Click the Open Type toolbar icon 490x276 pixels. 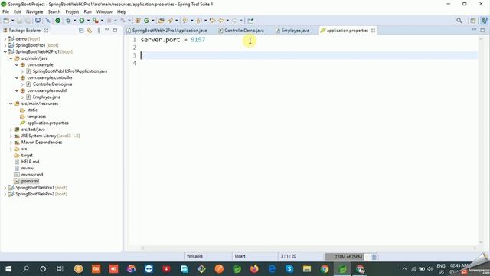[x=162, y=21]
